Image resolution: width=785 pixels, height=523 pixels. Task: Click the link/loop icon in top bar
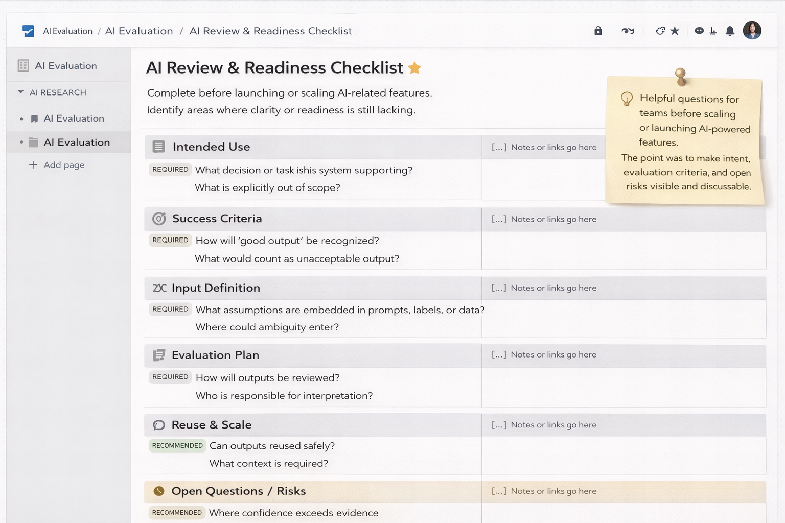(x=628, y=31)
